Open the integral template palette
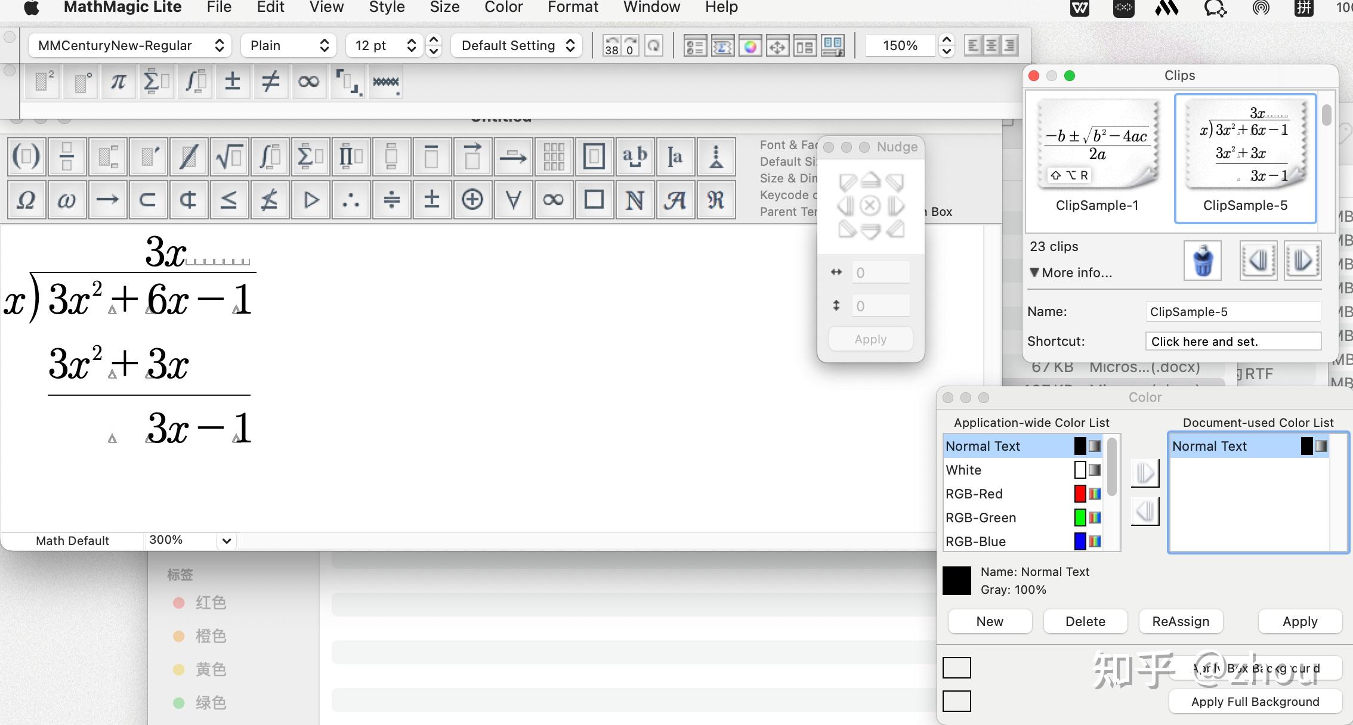The height and width of the screenshot is (725, 1353). click(270, 157)
